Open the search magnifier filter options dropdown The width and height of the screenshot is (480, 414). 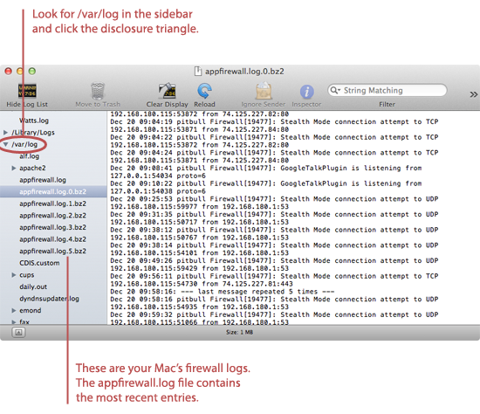click(335, 90)
